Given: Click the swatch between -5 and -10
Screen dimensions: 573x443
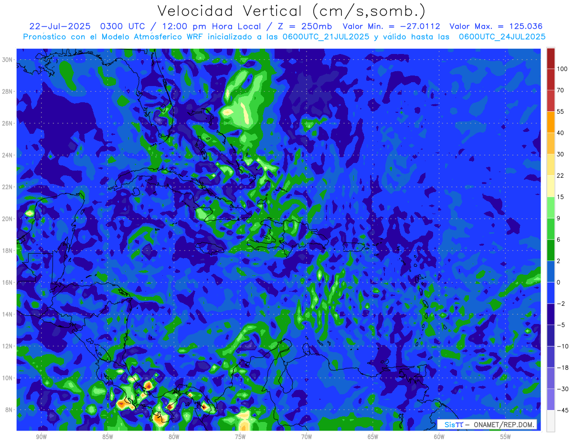Looking at the screenshot, I should point(551,335).
